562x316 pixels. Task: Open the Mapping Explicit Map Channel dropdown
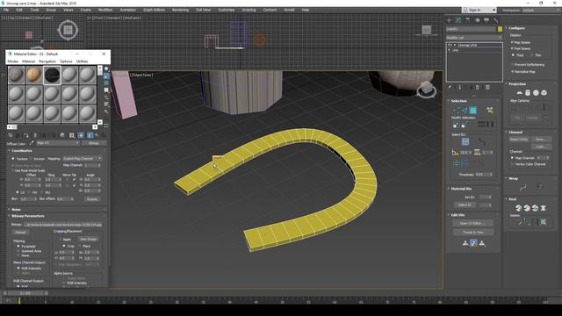point(83,158)
